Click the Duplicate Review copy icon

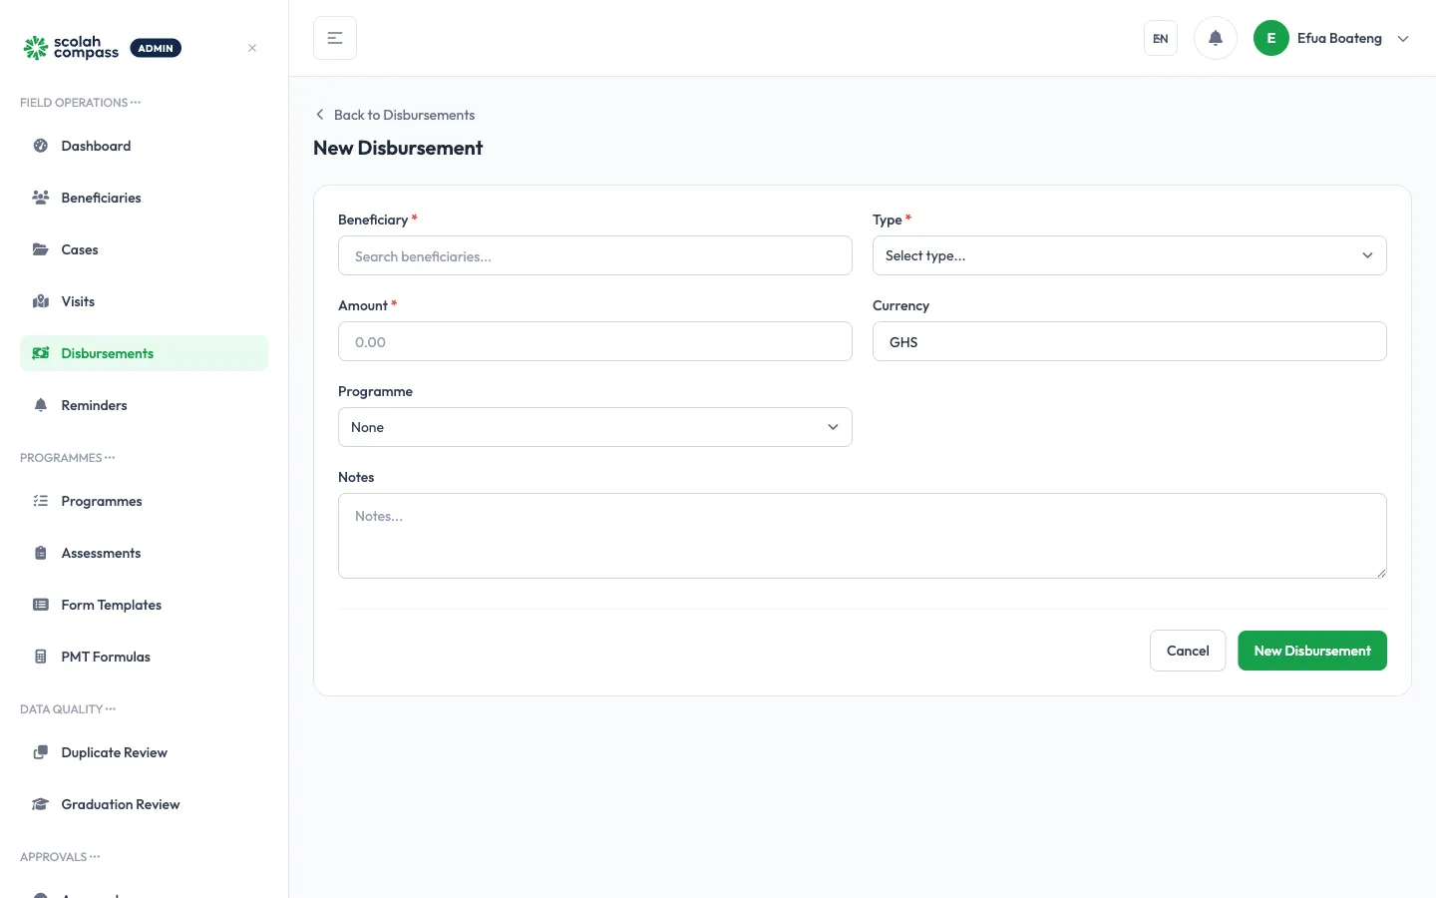click(41, 752)
